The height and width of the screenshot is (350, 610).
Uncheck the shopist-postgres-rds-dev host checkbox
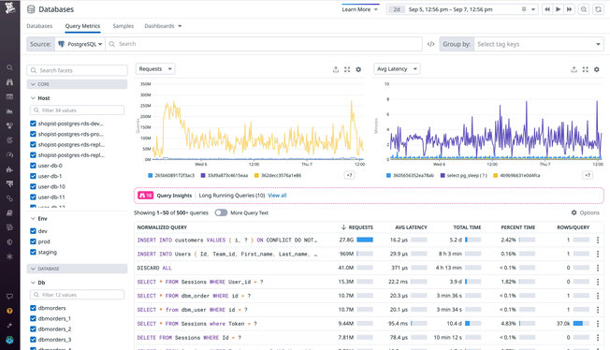[33, 124]
